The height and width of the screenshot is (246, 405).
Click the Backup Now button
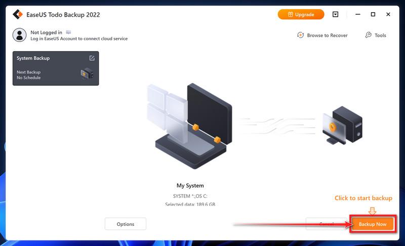pyautogui.click(x=373, y=224)
